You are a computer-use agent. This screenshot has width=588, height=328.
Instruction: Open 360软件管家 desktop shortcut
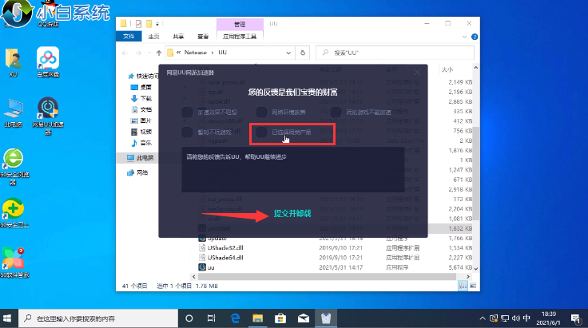pos(14,263)
